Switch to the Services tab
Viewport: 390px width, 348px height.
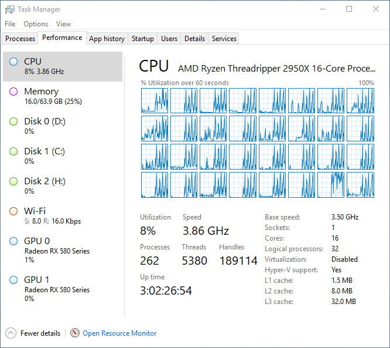[224, 39]
